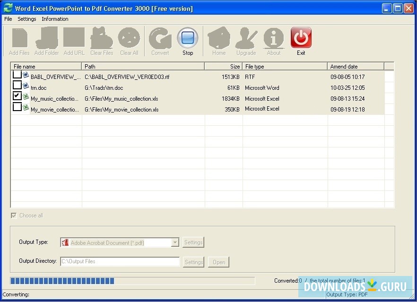
Task: Click the Clear Files toolbar icon
Action: coord(101,41)
